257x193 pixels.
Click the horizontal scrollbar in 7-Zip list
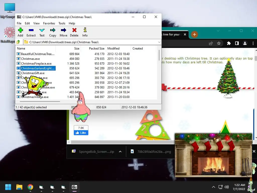(x=40, y=102)
